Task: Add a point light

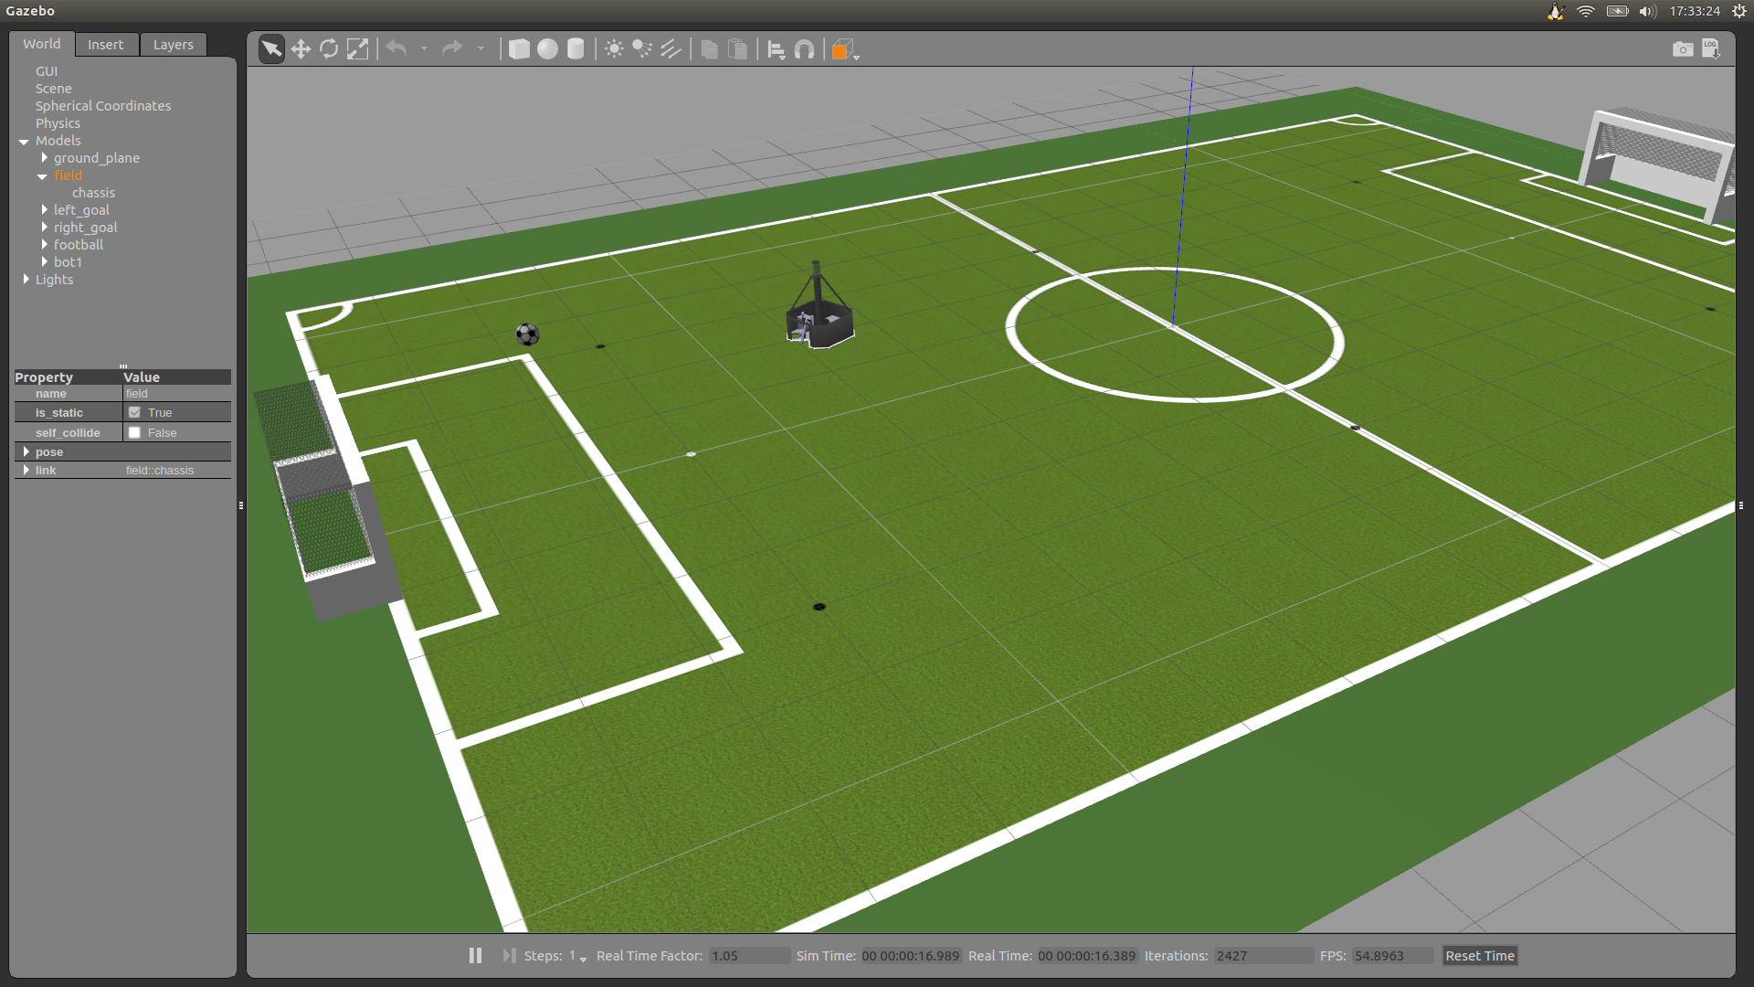Action: 614,49
